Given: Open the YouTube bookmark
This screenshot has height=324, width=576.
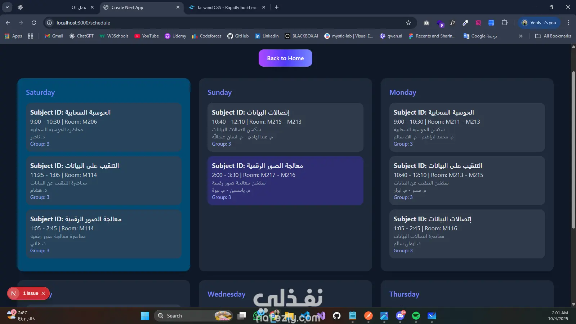Looking at the screenshot, I should pos(147,36).
